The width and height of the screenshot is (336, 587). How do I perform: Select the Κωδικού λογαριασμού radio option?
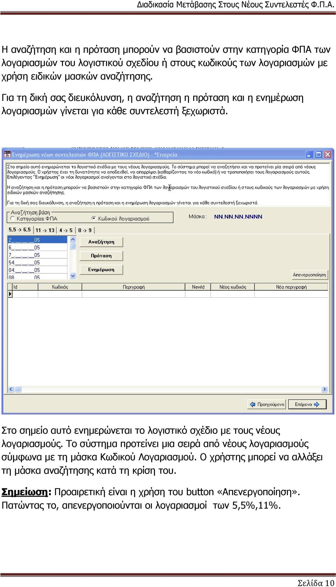94,218
